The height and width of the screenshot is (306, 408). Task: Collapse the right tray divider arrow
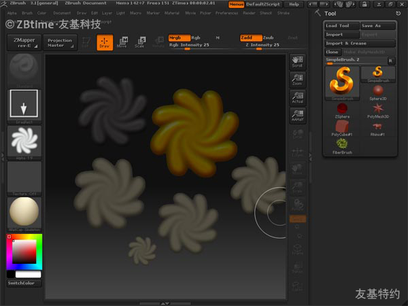tap(310, 156)
